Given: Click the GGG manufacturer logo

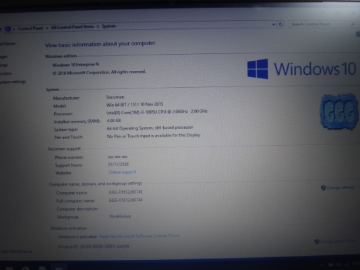Looking at the screenshot, I should 339,111.
